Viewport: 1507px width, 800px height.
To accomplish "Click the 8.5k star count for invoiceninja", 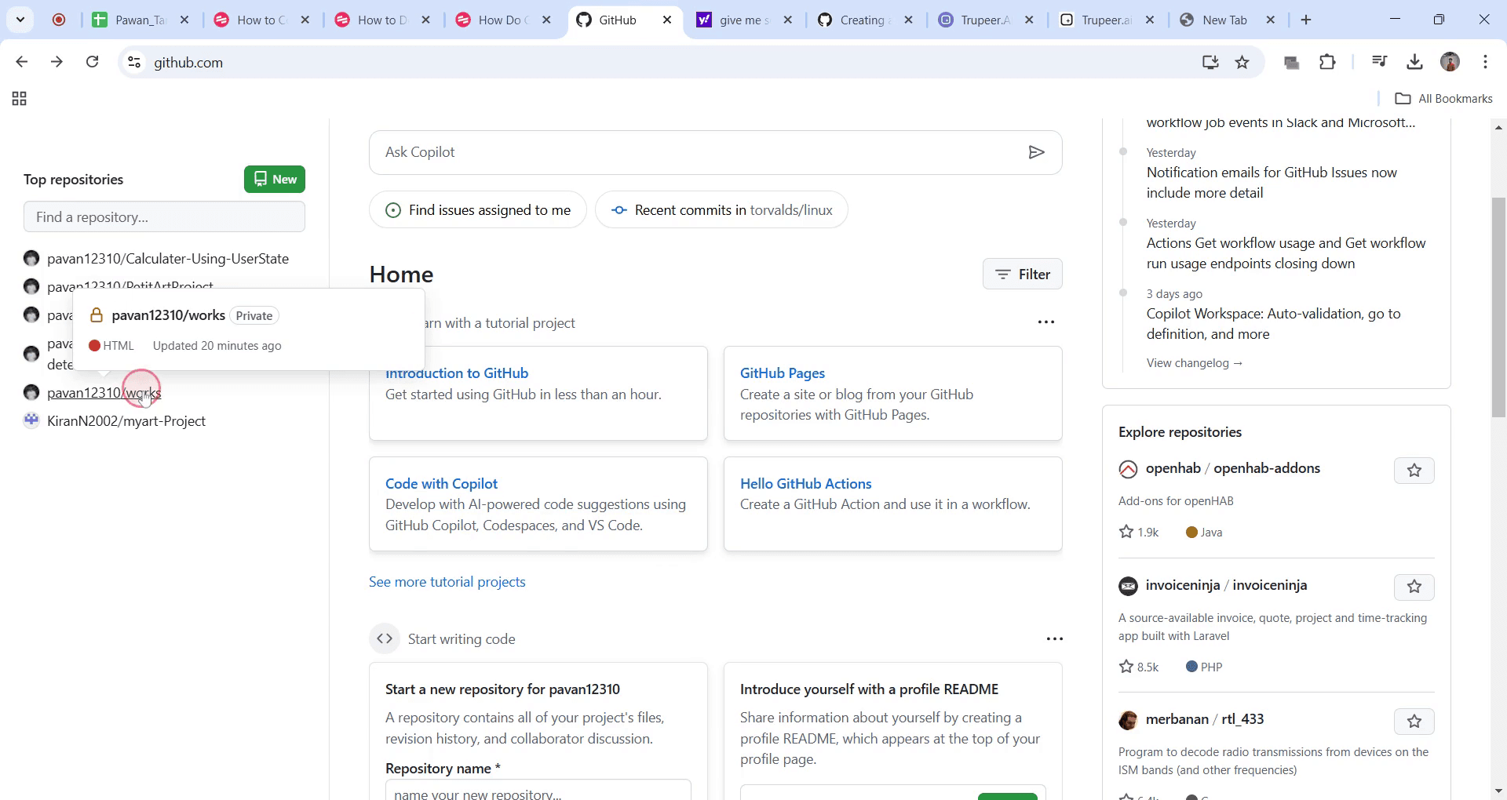I will [1139, 667].
